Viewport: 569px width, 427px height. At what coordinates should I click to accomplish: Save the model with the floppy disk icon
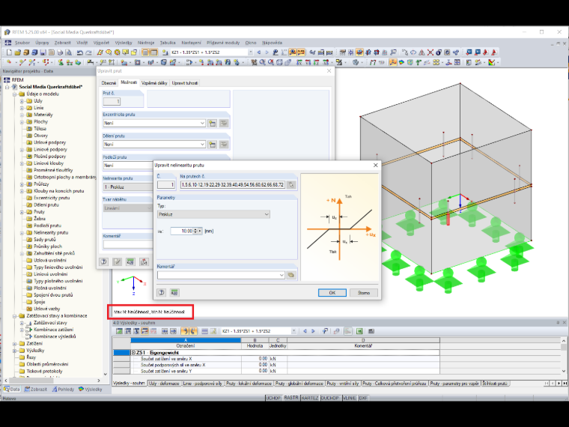(x=43, y=52)
